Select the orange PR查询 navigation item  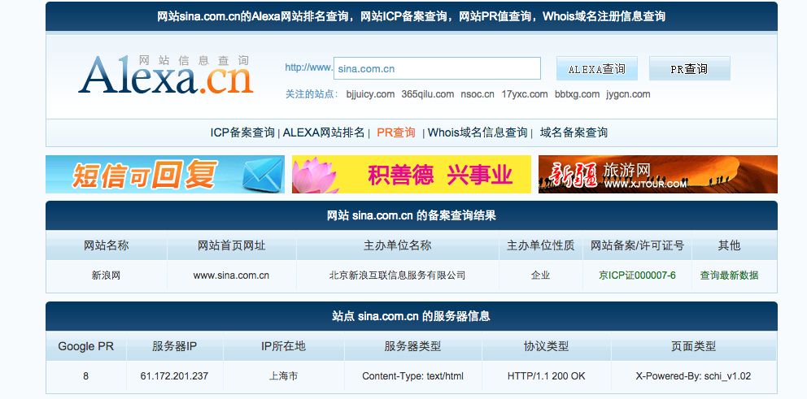point(396,132)
